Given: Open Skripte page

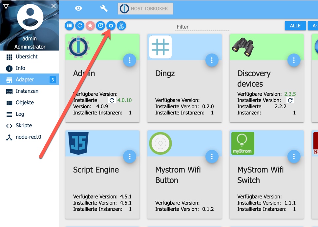Looking at the screenshot, I should [x=30, y=125].
